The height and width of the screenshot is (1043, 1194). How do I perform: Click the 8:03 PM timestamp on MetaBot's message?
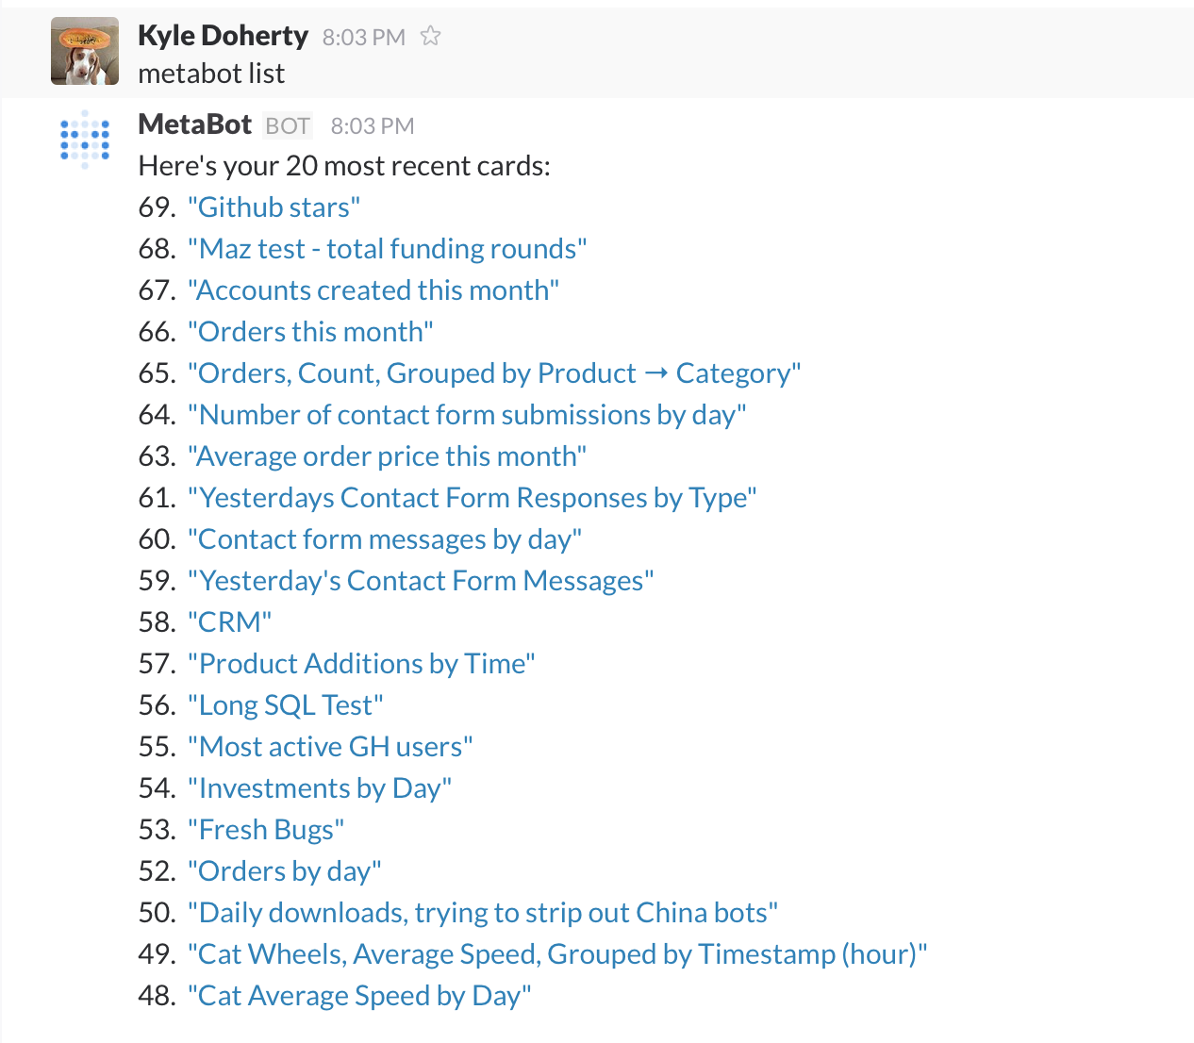[372, 125]
